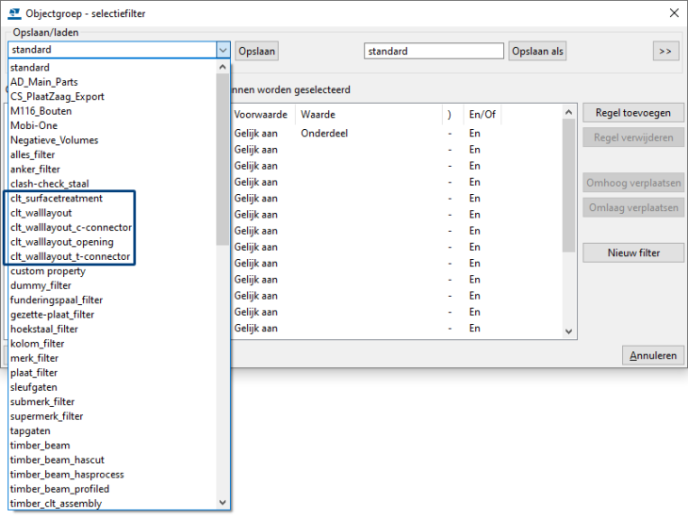Image resolution: width=688 pixels, height=518 pixels.
Task: Cancel the dialog with Annuleren
Action: 652,356
